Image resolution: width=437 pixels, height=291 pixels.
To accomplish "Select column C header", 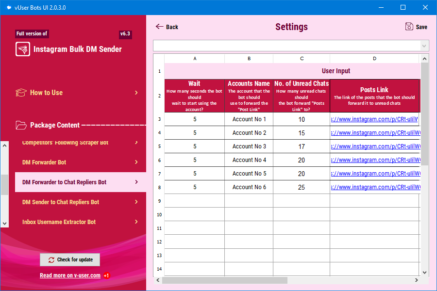I will click(x=302, y=59).
